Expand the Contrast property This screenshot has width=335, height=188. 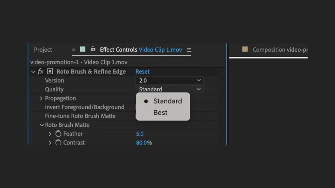tap(50, 143)
